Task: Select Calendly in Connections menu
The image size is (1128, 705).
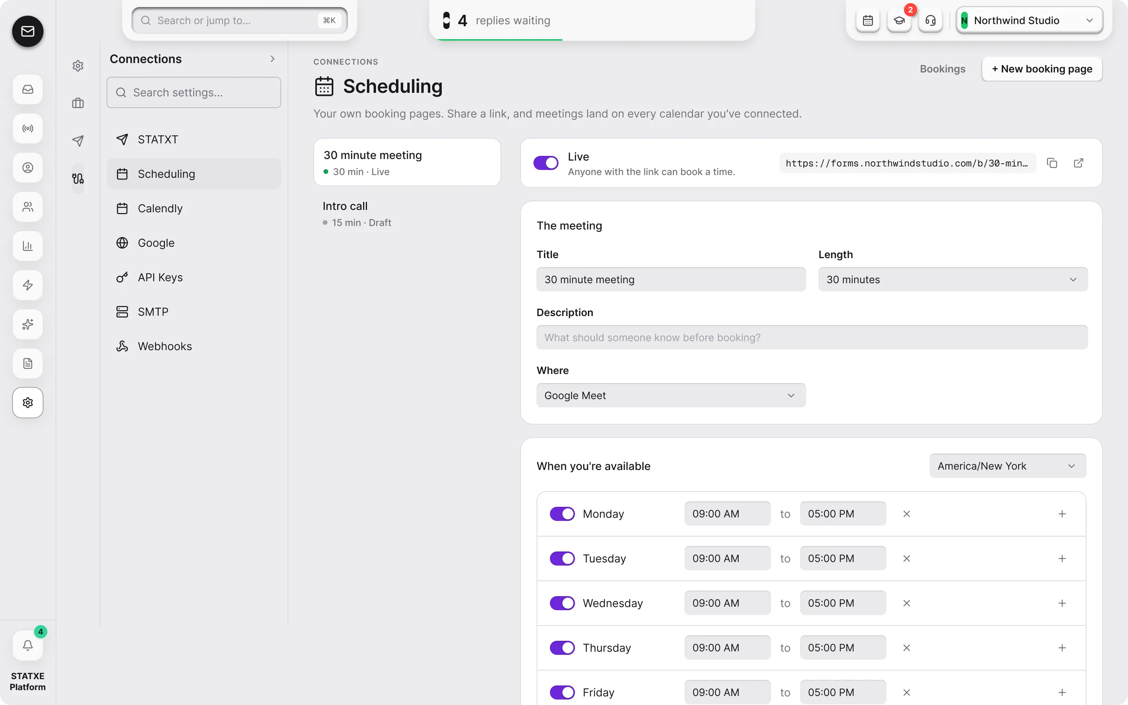Action: [x=193, y=208]
